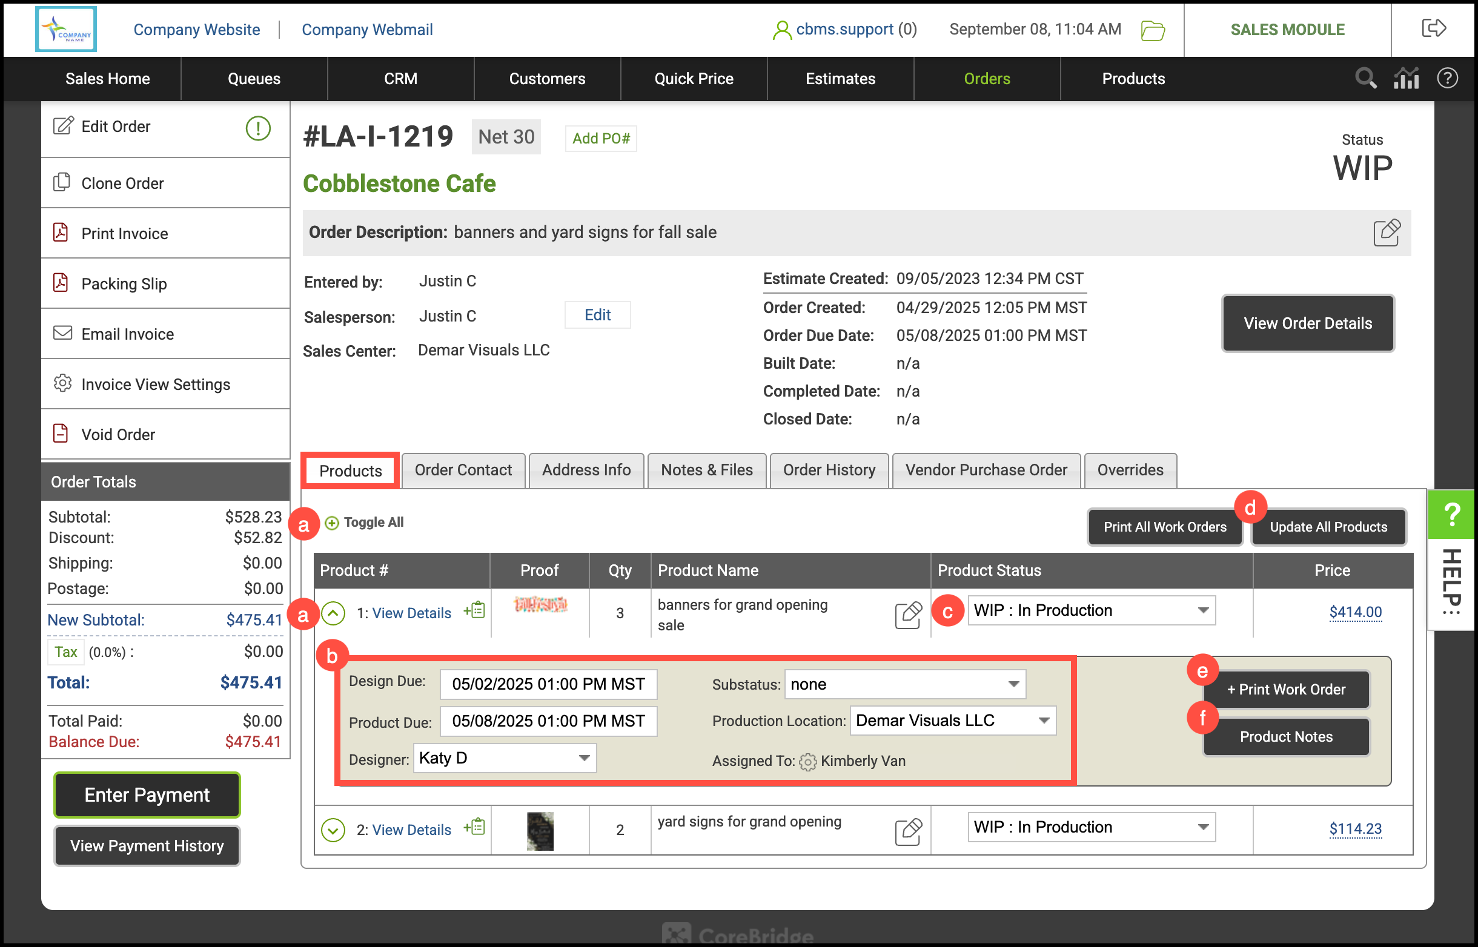Viewport: 1478px width, 947px height.
Task: Switch to the Order History tab
Action: click(829, 470)
